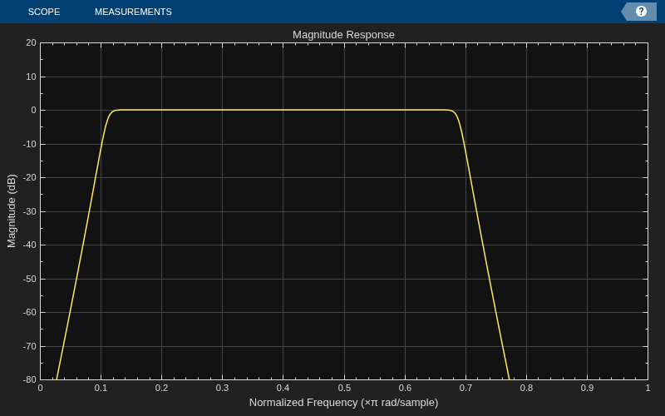Select the Magnitude Response plot title
Image resolution: width=665 pixels, height=416 pixels.
click(343, 35)
